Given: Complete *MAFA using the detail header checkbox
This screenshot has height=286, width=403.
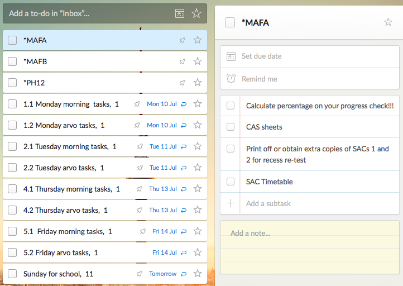Looking at the screenshot, I should pos(230,22).
